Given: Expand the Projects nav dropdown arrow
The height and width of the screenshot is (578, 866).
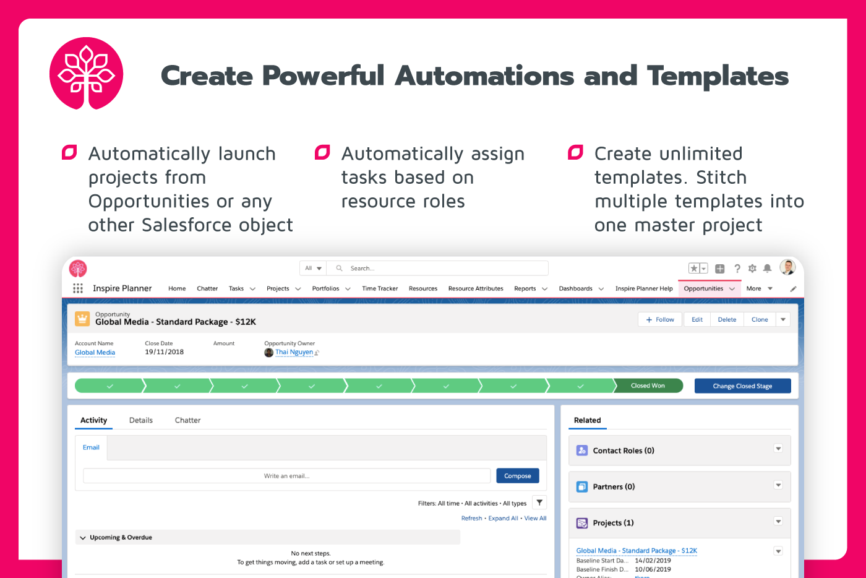Looking at the screenshot, I should [x=298, y=289].
